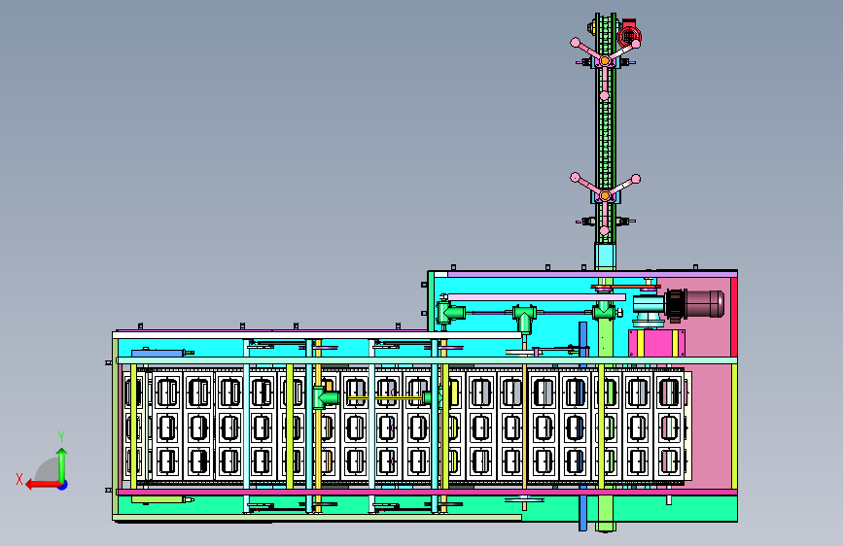Select the light-green cylinder at conveyor's bottom-left
843x546 pixels.
[x=158, y=499]
